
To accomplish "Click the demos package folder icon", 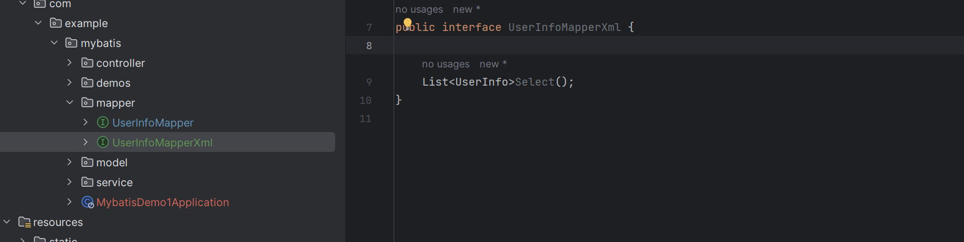I will click(87, 83).
